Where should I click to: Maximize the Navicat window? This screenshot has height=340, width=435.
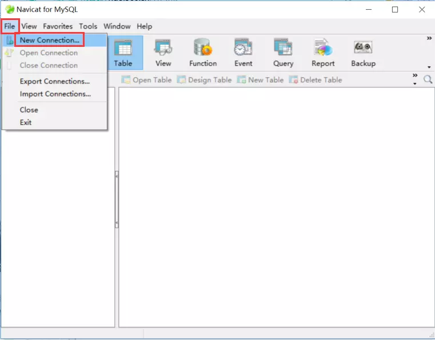point(395,10)
